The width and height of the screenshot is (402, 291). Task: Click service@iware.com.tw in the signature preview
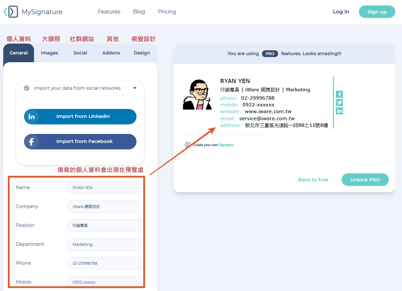[267, 118]
